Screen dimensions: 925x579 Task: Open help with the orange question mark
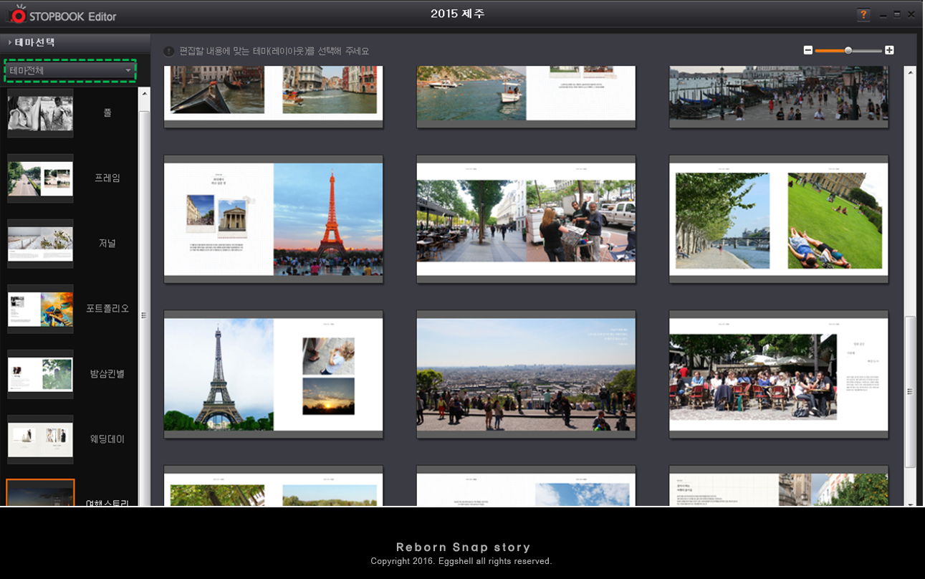tap(863, 15)
